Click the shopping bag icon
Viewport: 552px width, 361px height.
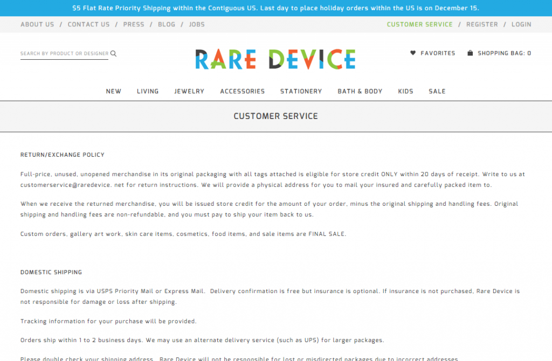point(470,53)
